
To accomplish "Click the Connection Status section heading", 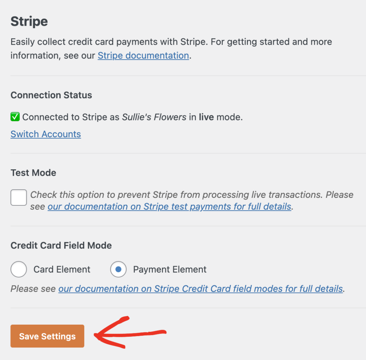I will (x=51, y=95).
